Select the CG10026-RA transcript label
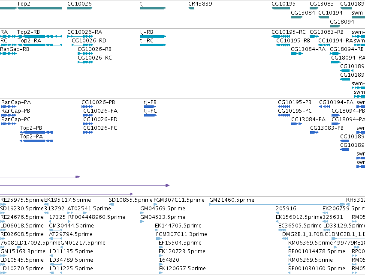The image size is (365, 275). pos(85,32)
